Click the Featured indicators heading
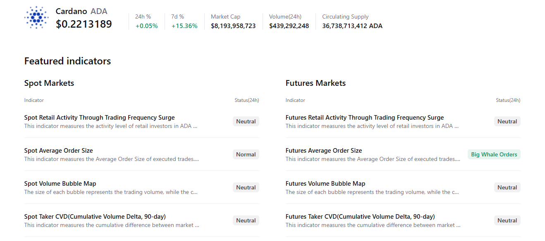 tap(68, 61)
